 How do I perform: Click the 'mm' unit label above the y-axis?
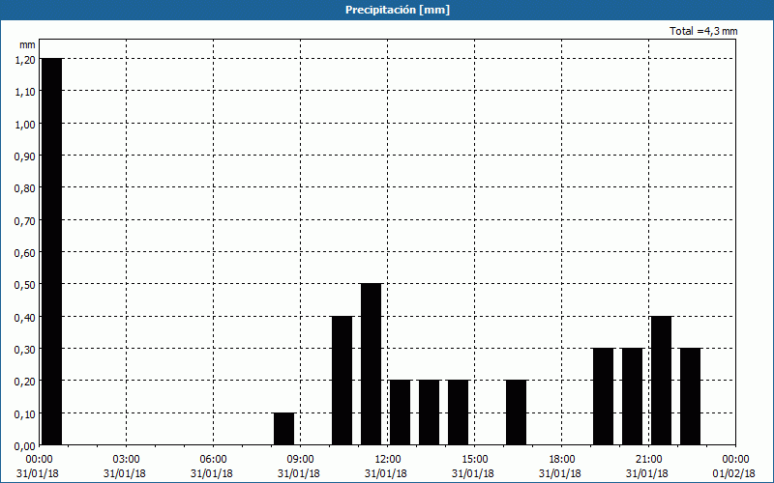[27, 44]
